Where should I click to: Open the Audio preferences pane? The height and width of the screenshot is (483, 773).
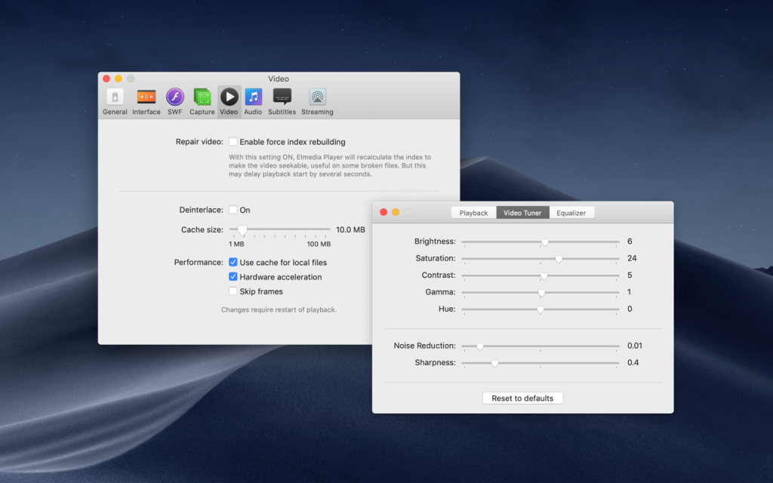[253, 102]
